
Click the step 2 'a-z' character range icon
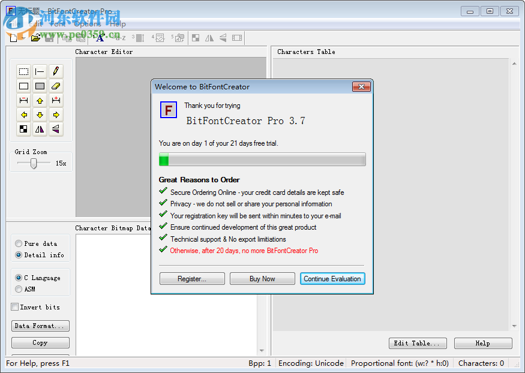point(119,38)
